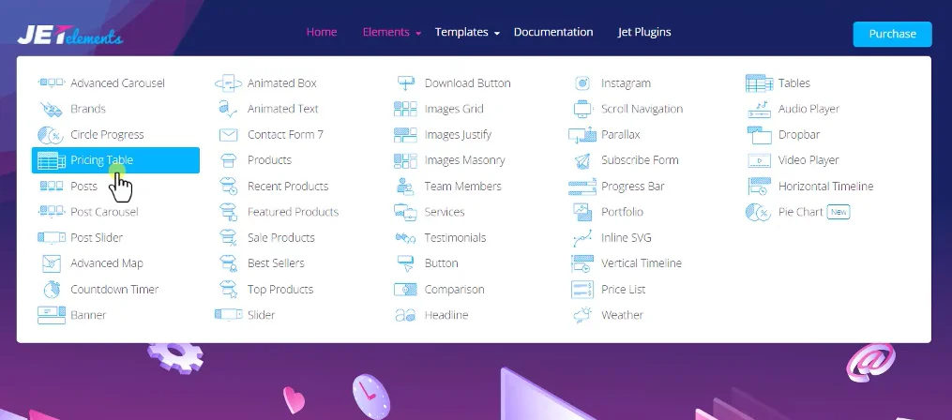Open the Progress Bar element
Image resolution: width=952 pixels, height=420 pixels.
632,187
